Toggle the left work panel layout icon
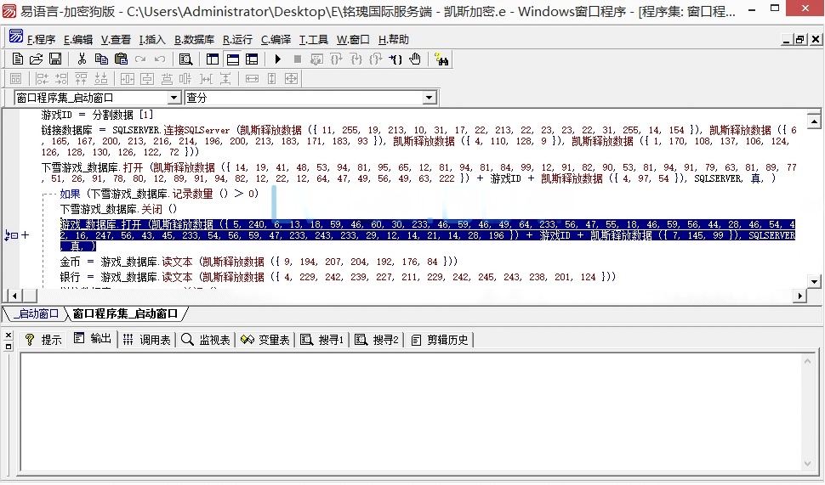 [213, 59]
